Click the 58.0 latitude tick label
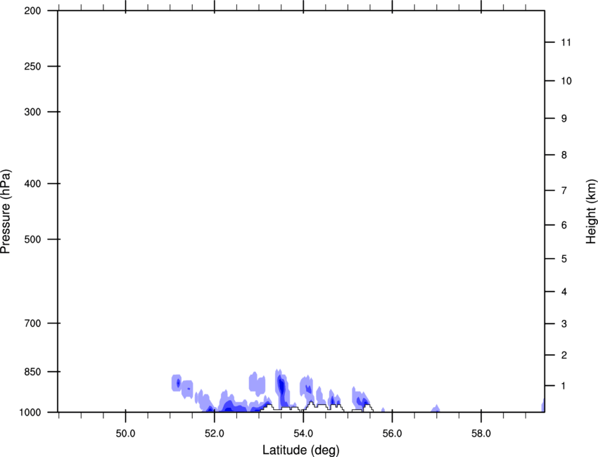The height and width of the screenshot is (457, 598). 481,434
